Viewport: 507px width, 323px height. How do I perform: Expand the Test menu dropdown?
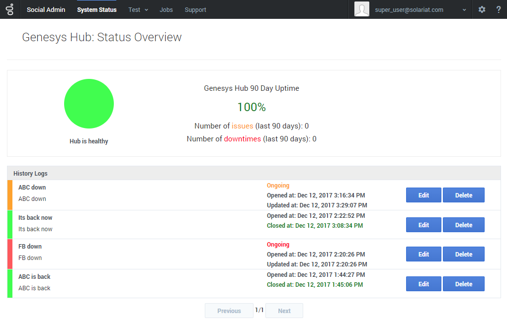coord(138,10)
